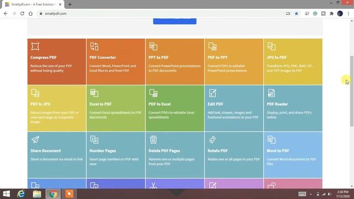This screenshot has height=199, width=354.
Task: Choose the JPG to PDF icon
Action: click(x=272, y=46)
